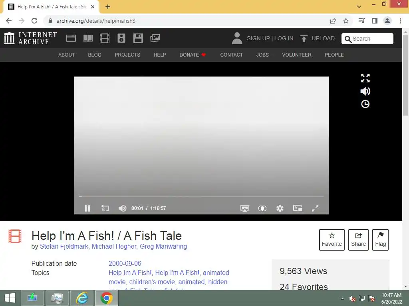Open Internet Archive home logo

click(30, 38)
